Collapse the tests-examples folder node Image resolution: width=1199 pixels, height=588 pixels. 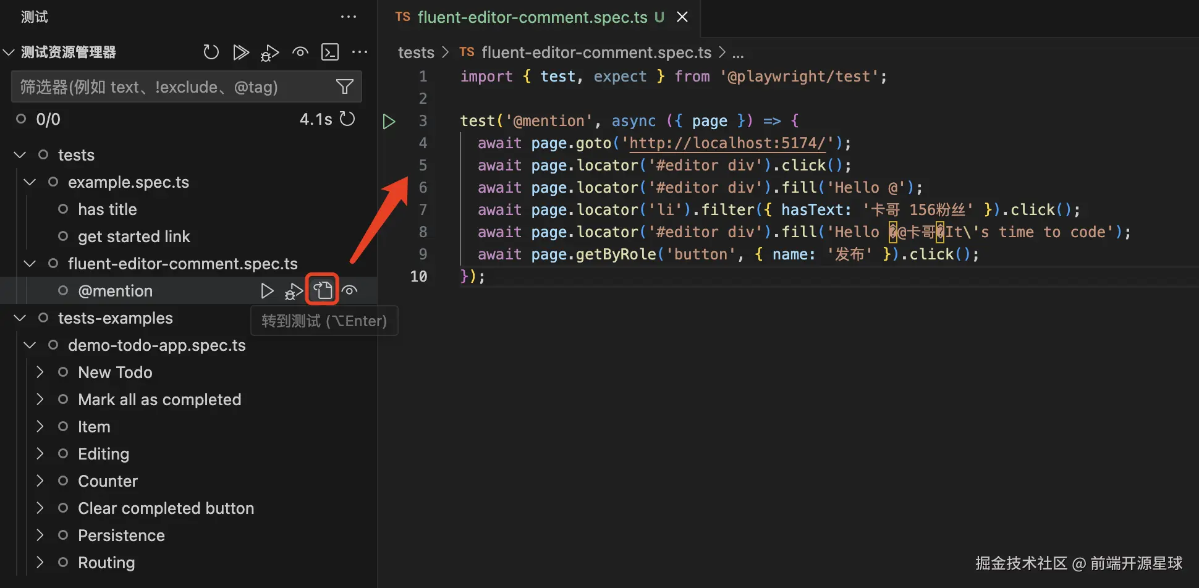20,318
